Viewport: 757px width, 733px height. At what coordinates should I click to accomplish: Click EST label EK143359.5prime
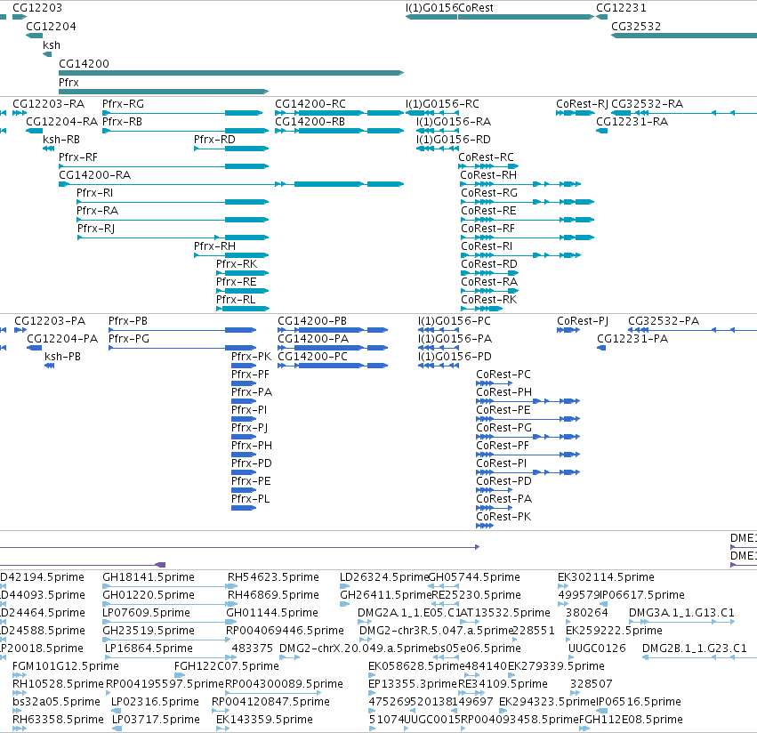click(264, 720)
